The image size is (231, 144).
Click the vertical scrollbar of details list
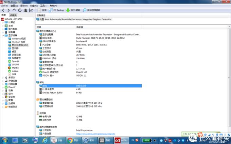229,78
